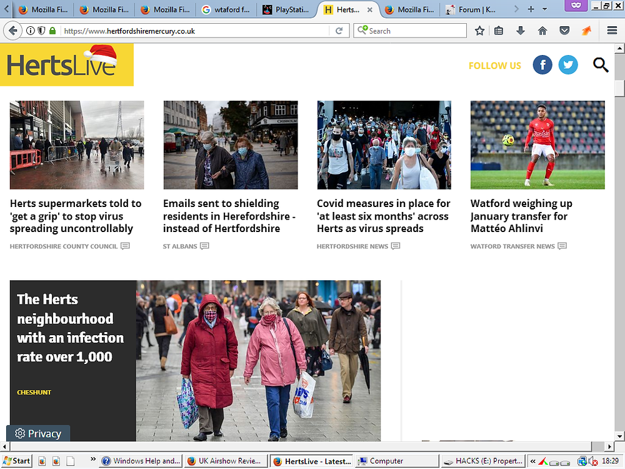
Task: Click the browser Back arrow button
Action: pos(12,31)
